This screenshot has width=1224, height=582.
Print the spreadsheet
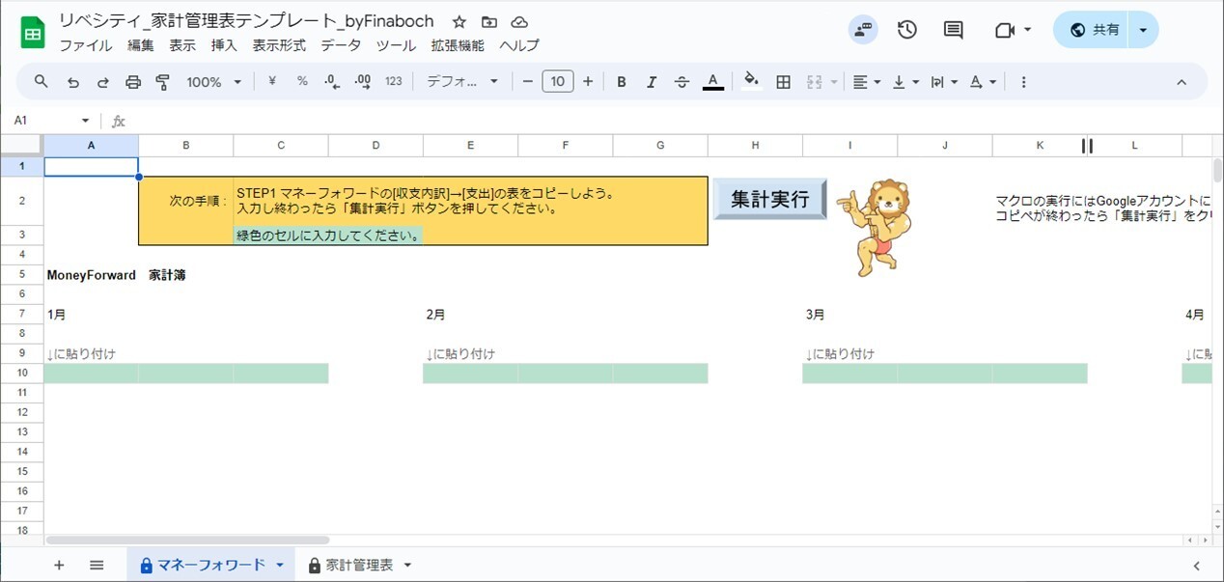(x=133, y=82)
